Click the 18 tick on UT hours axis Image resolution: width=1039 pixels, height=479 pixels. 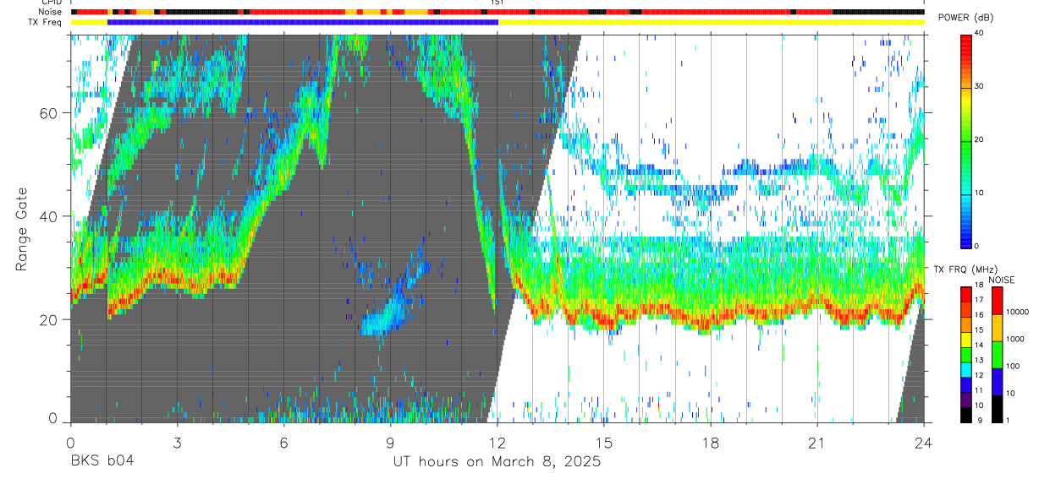pos(711,442)
